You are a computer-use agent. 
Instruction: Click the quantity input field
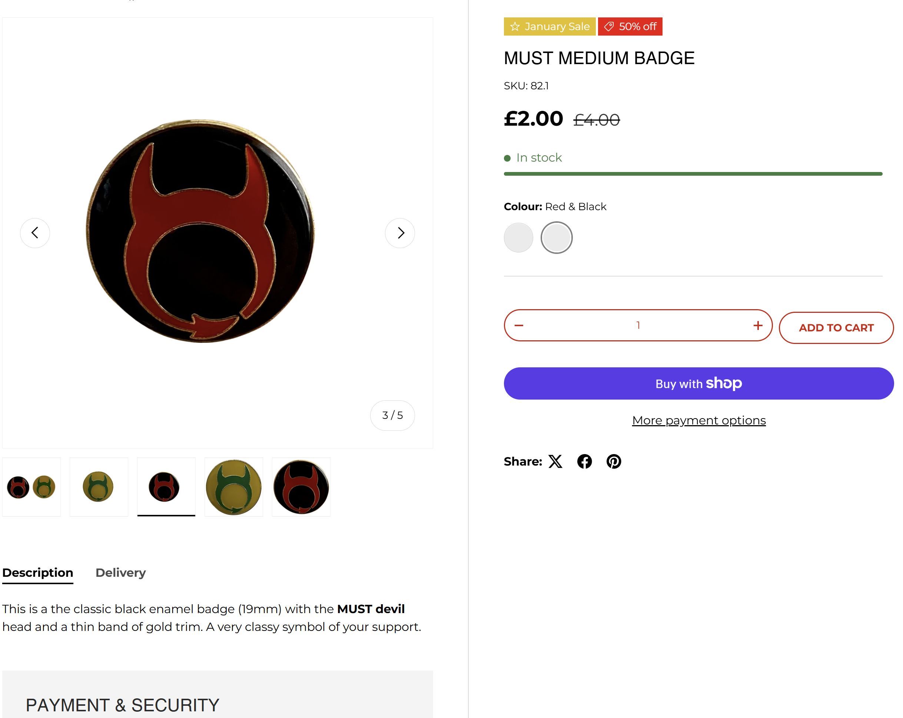coord(638,325)
